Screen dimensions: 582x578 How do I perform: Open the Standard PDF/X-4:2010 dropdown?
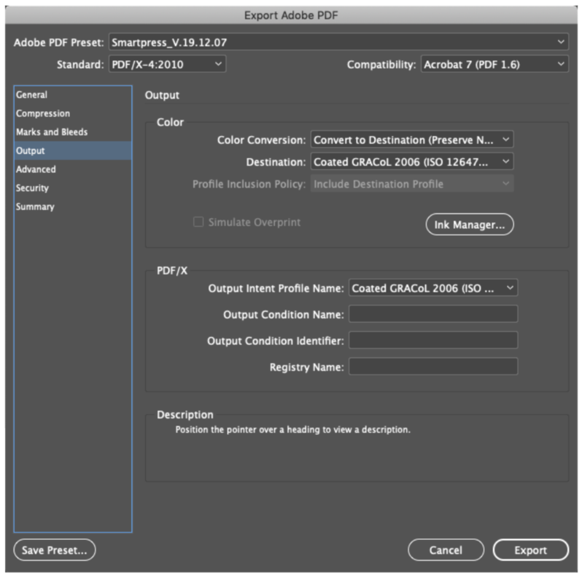point(167,64)
